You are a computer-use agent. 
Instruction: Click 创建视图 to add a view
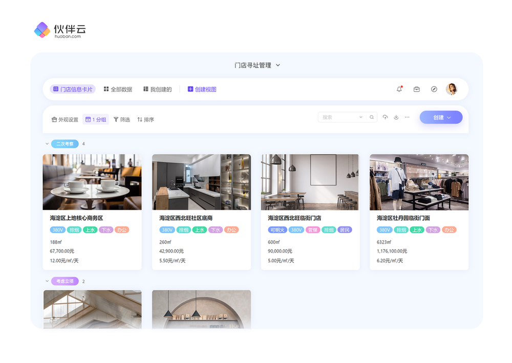coord(202,90)
